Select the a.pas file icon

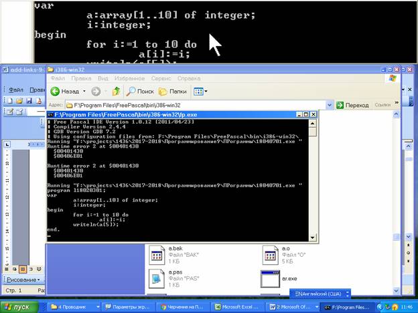(x=157, y=279)
